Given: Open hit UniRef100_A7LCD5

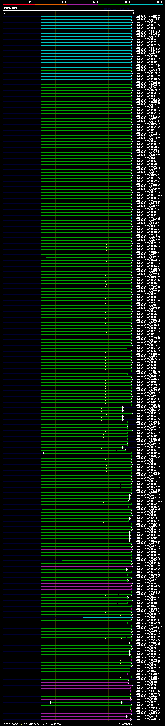Looking at the screenshot, I should point(148,59).
